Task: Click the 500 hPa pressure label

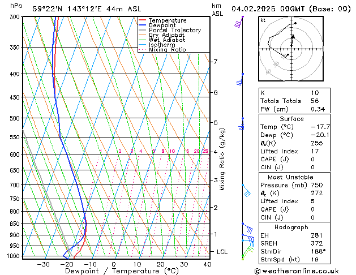Action: point(16,118)
